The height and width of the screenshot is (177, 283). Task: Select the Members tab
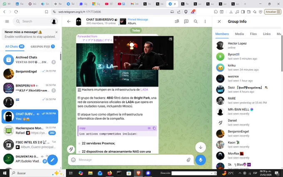(222, 34)
